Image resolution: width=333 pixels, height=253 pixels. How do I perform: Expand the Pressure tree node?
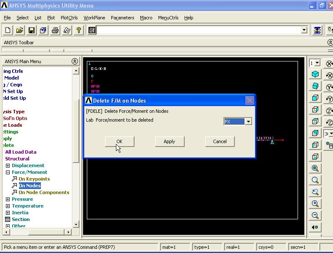[x=8, y=199]
